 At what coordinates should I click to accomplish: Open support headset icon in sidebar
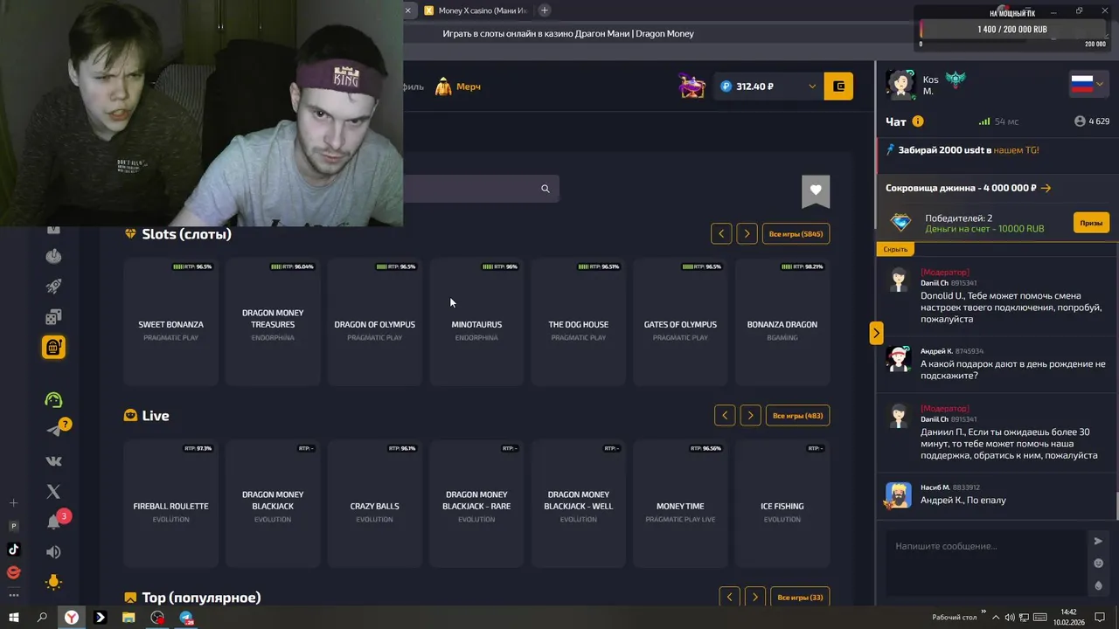click(53, 400)
